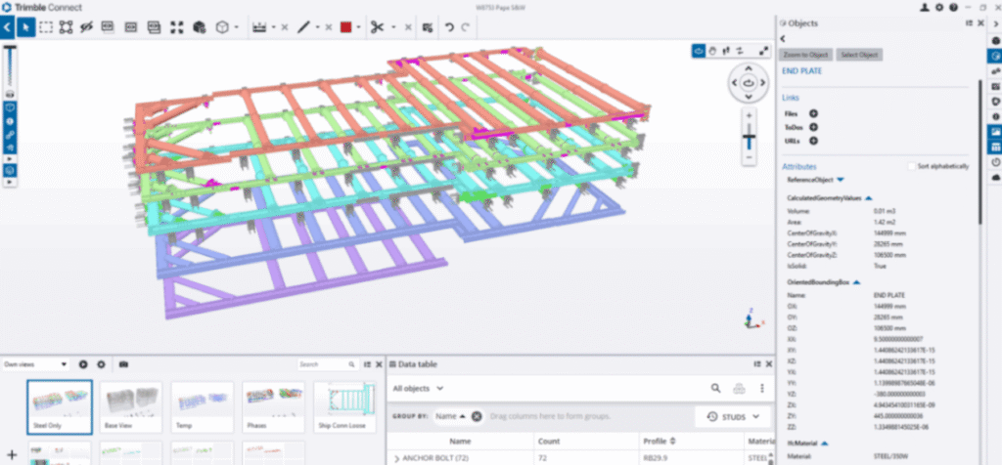The width and height of the screenshot is (1002, 465).
Task: Select the markup pencil tool
Action: (304, 27)
